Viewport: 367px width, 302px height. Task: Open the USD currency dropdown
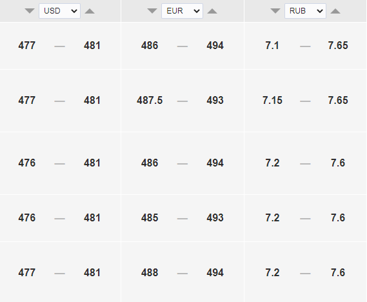point(60,11)
